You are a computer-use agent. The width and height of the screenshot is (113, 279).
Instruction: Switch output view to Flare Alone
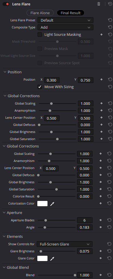(x=40, y=13)
